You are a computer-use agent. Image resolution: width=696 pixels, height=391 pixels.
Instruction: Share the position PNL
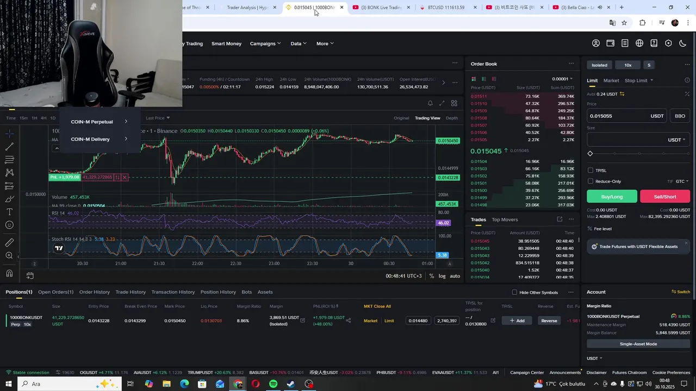349,320
